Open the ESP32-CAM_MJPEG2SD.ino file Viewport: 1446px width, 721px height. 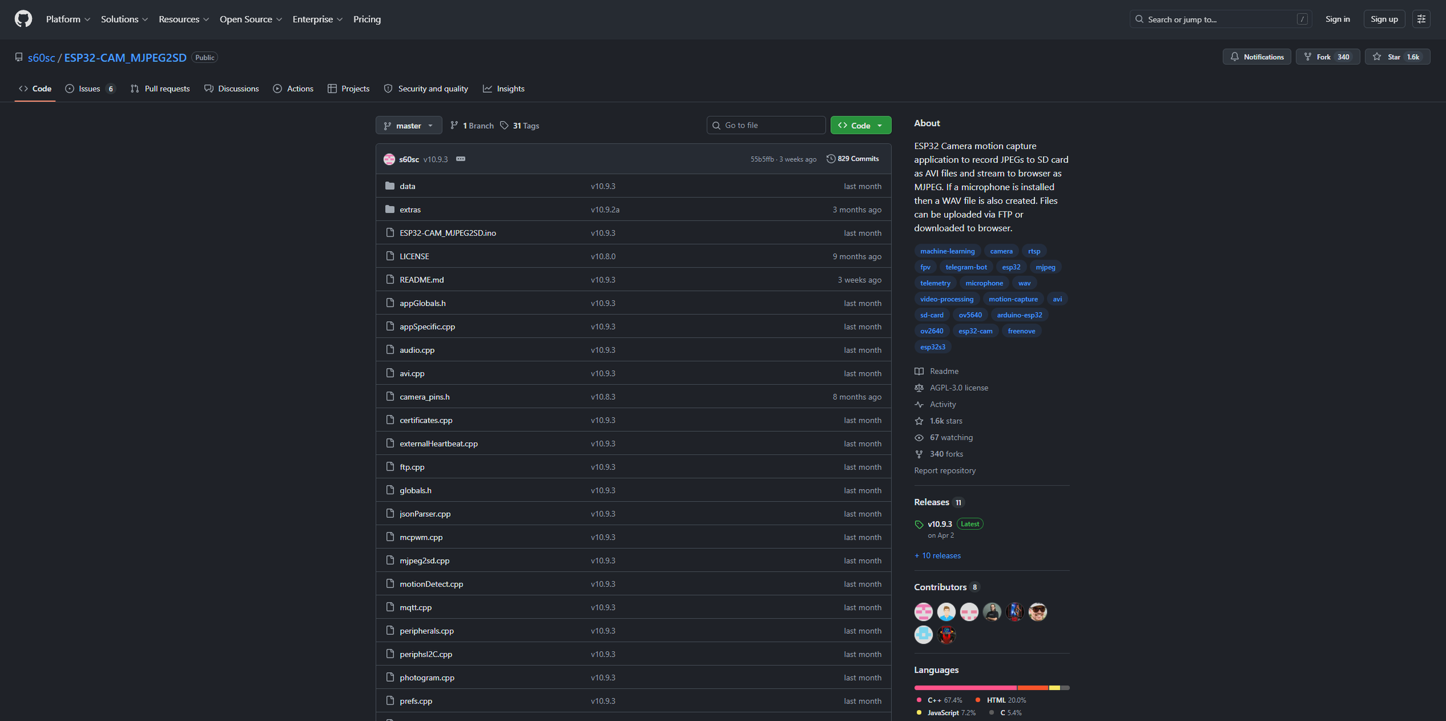[x=448, y=233]
